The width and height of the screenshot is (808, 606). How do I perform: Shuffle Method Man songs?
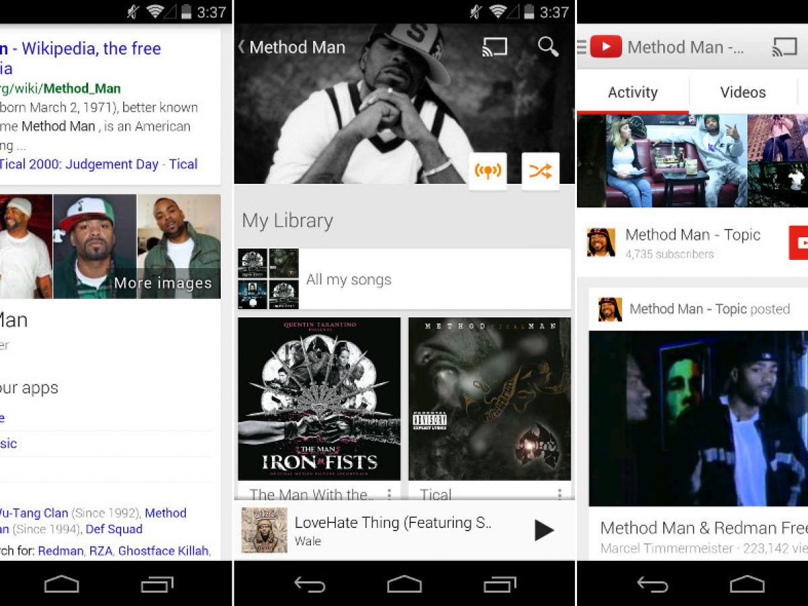tap(540, 171)
